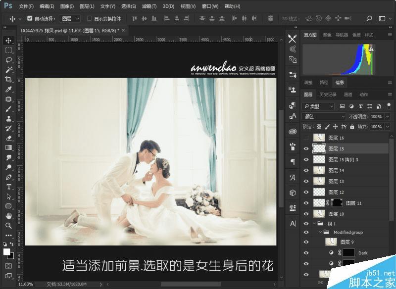This screenshot has width=396, height=289.
Task: Hide layer 图层 15 拷贝 3
Action: (306, 159)
